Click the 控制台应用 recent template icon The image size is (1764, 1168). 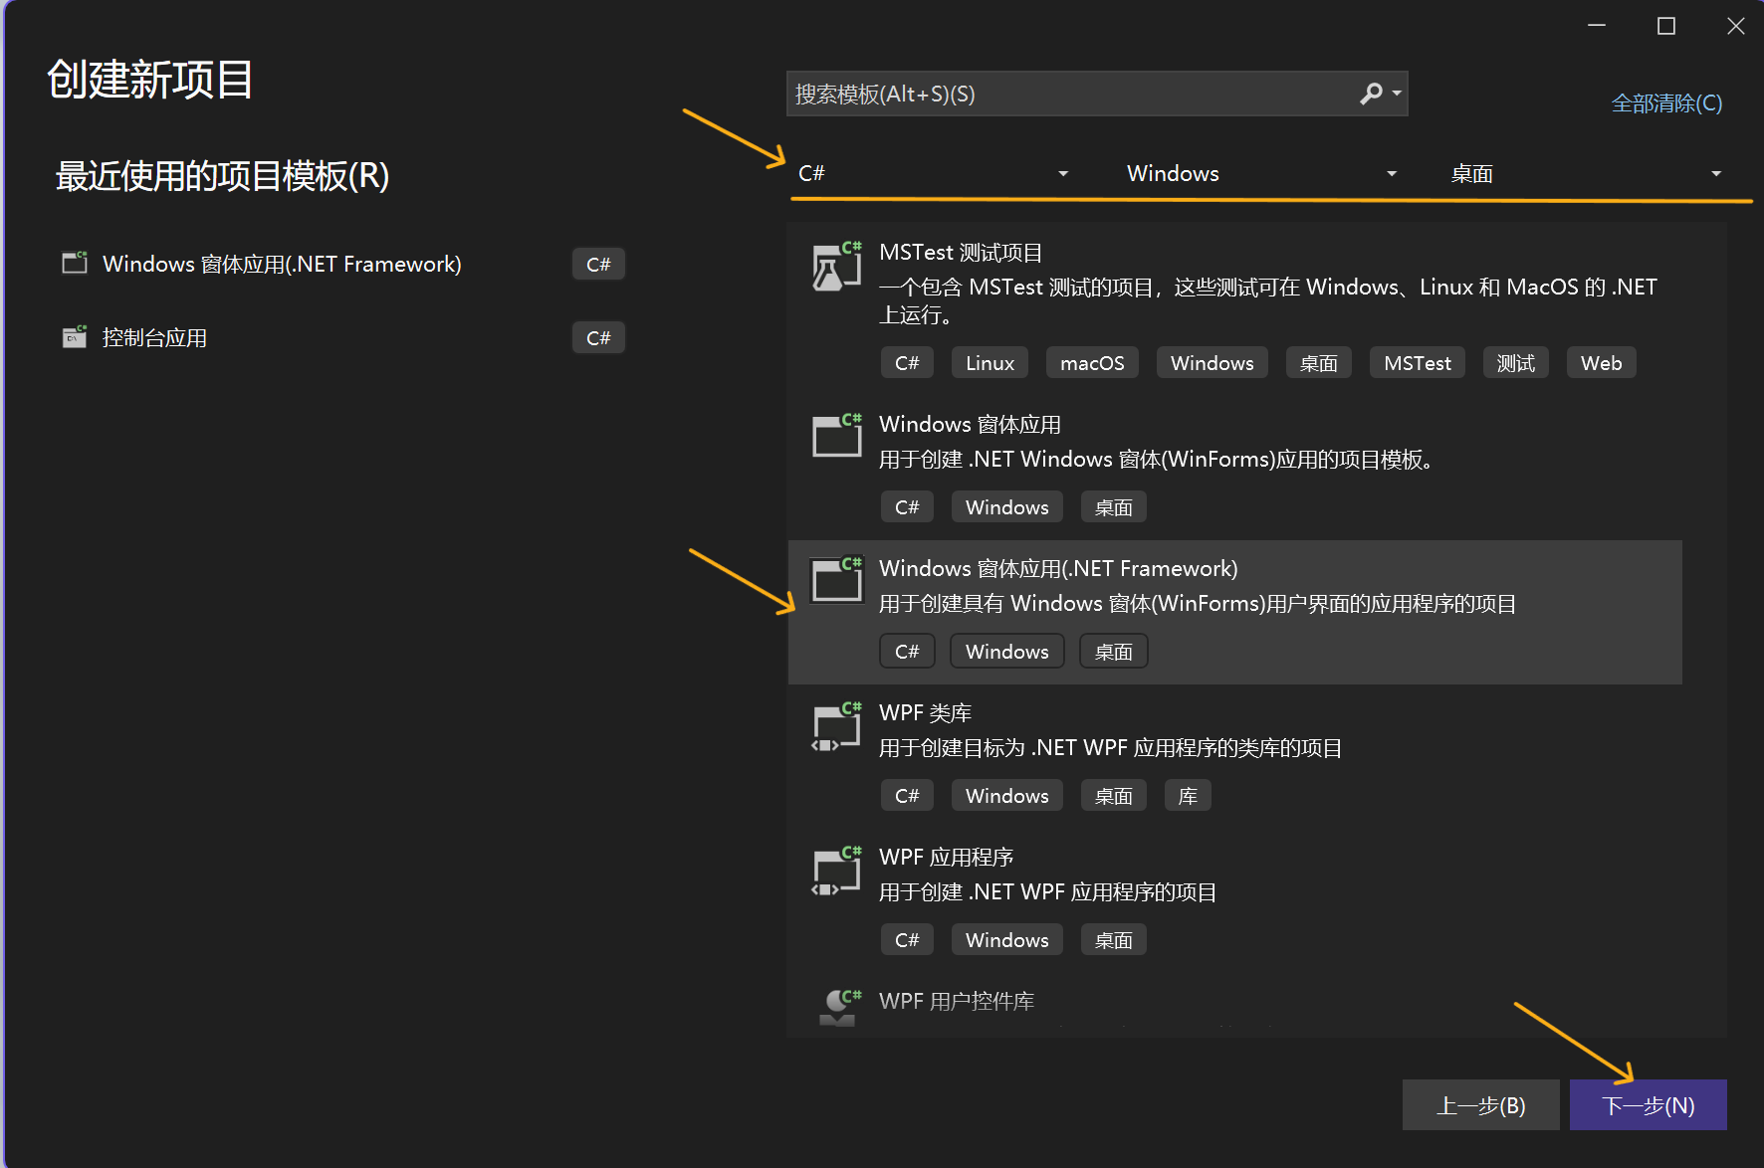(74, 336)
